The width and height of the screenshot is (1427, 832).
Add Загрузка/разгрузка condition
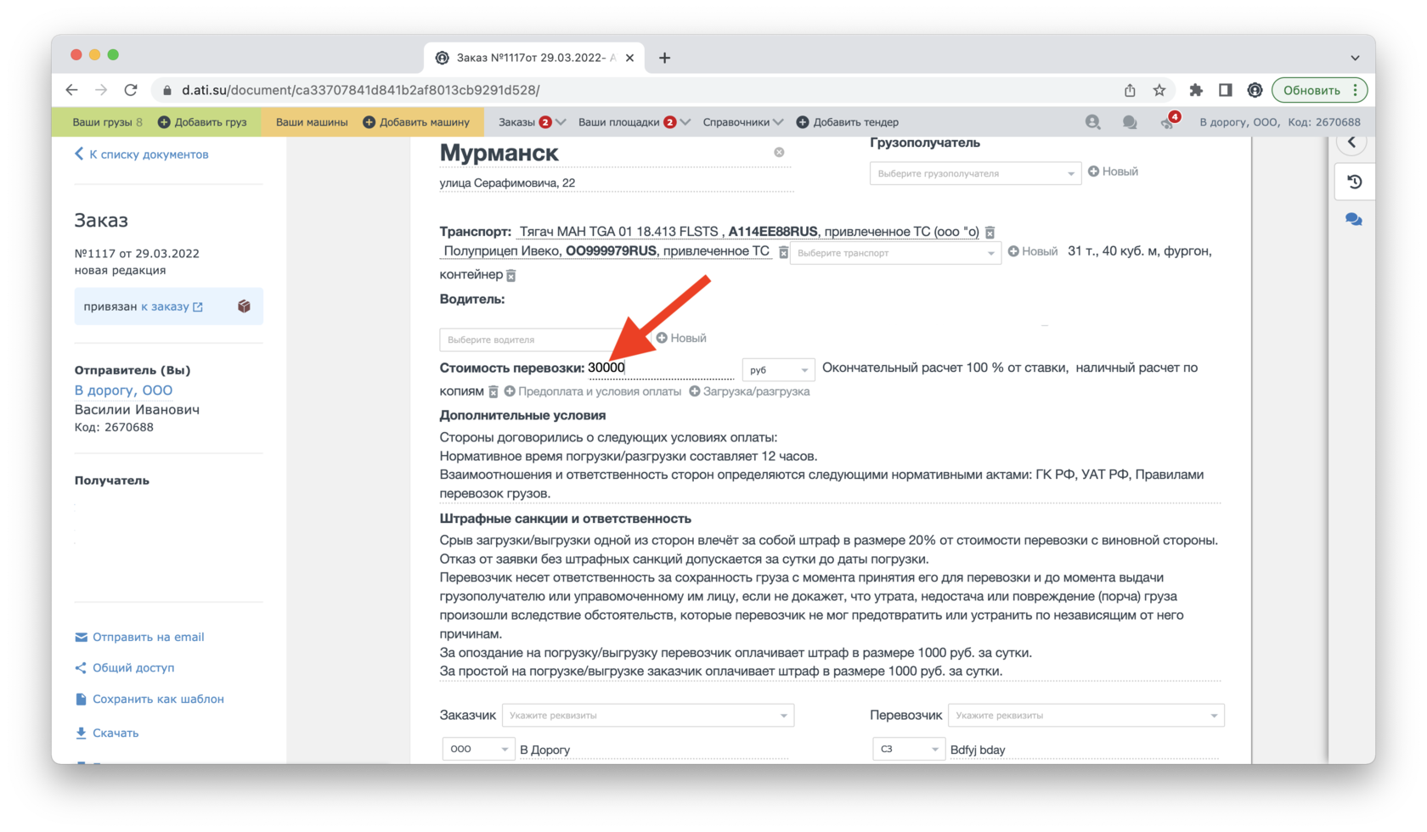[x=749, y=391]
